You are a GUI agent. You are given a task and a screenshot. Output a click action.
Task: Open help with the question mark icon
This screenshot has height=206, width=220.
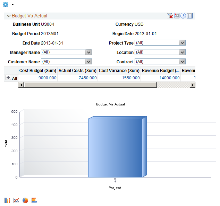pos(183,16)
